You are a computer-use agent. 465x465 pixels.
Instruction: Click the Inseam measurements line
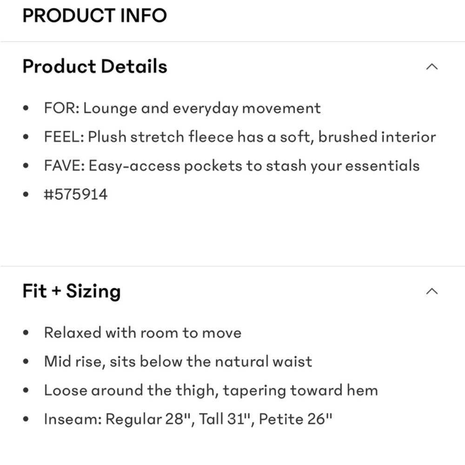pos(188,419)
